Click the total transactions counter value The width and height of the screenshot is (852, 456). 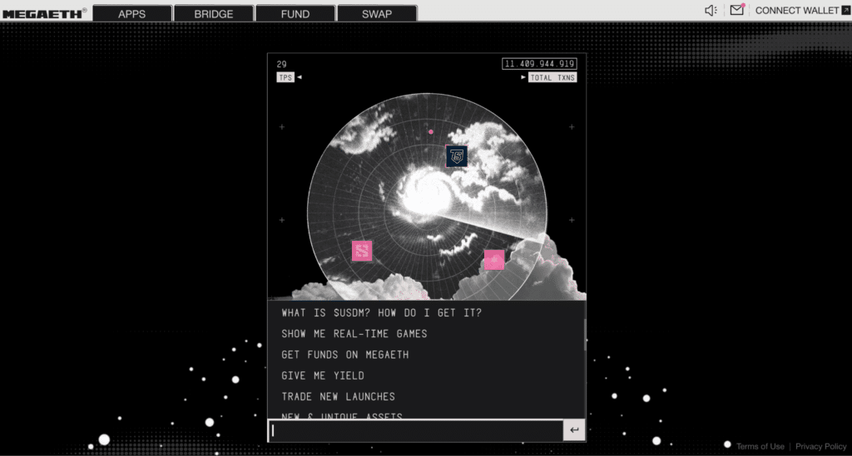pyautogui.click(x=539, y=64)
